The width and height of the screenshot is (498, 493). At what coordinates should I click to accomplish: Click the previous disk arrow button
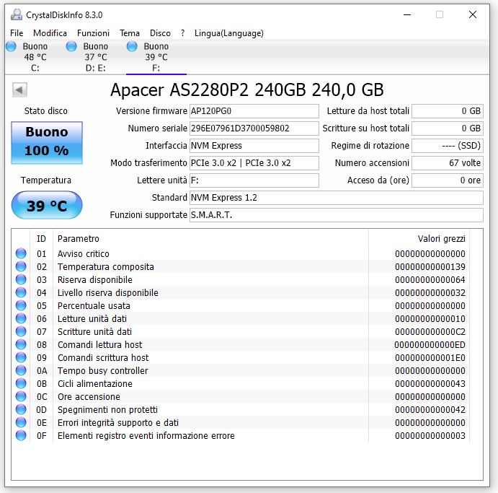tap(19, 90)
